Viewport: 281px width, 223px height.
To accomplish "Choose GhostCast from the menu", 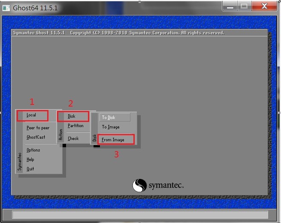I will coord(36,137).
